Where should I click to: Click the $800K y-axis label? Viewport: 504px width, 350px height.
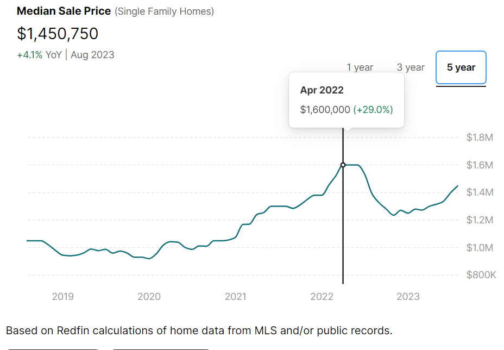[x=481, y=275]
